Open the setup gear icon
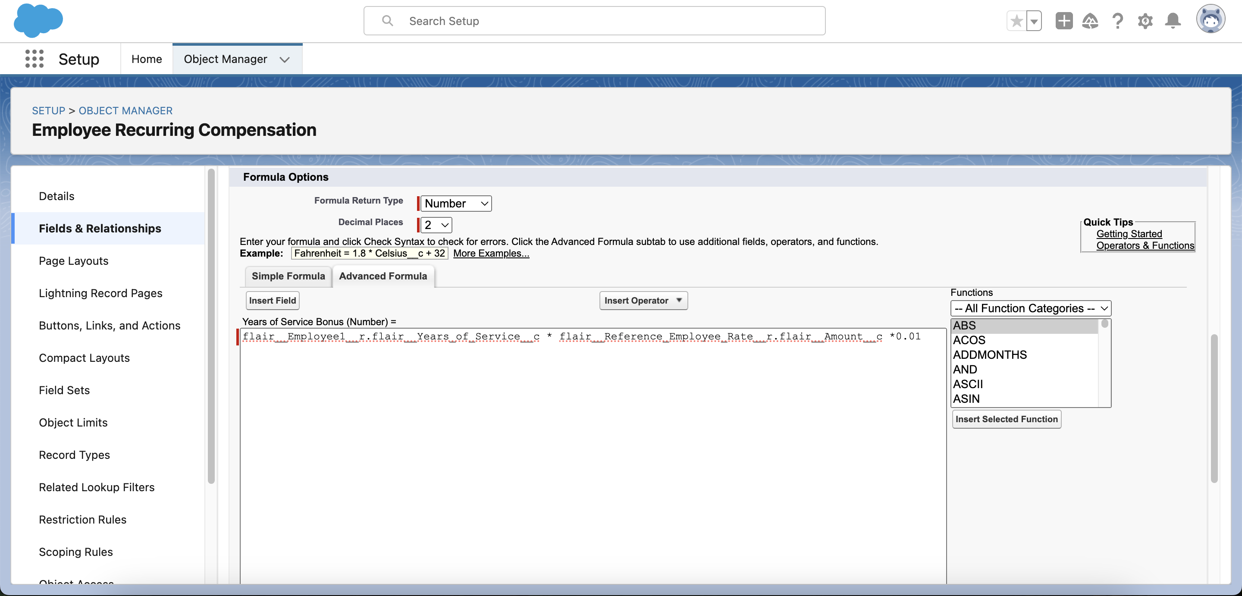1242x596 pixels. pyautogui.click(x=1145, y=21)
